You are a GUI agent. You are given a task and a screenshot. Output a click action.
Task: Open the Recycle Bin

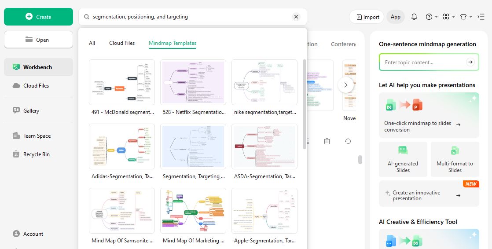pyautogui.click(x=38, y=154)
